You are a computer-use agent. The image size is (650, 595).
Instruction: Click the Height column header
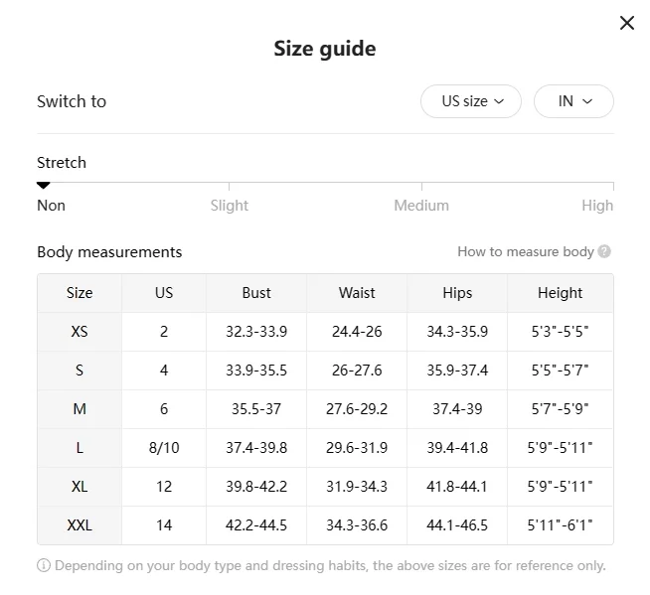(560, 293)
